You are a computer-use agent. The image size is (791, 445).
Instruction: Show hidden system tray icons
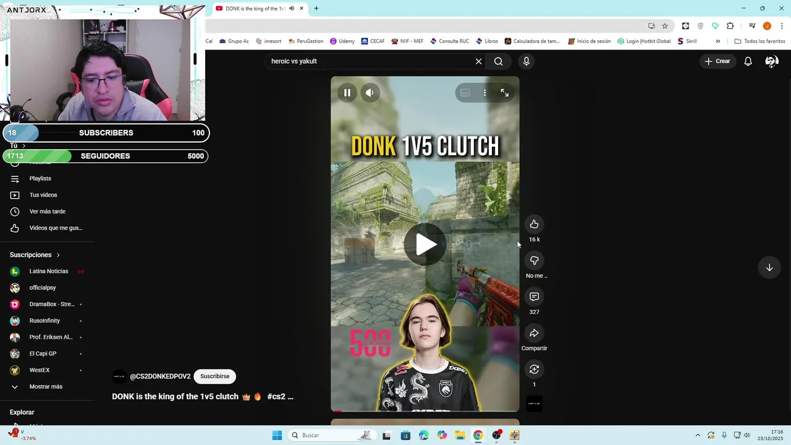[698, 435]
